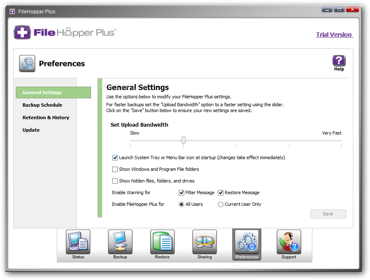Select the Current User Only radio button

(x=220, y=205)
